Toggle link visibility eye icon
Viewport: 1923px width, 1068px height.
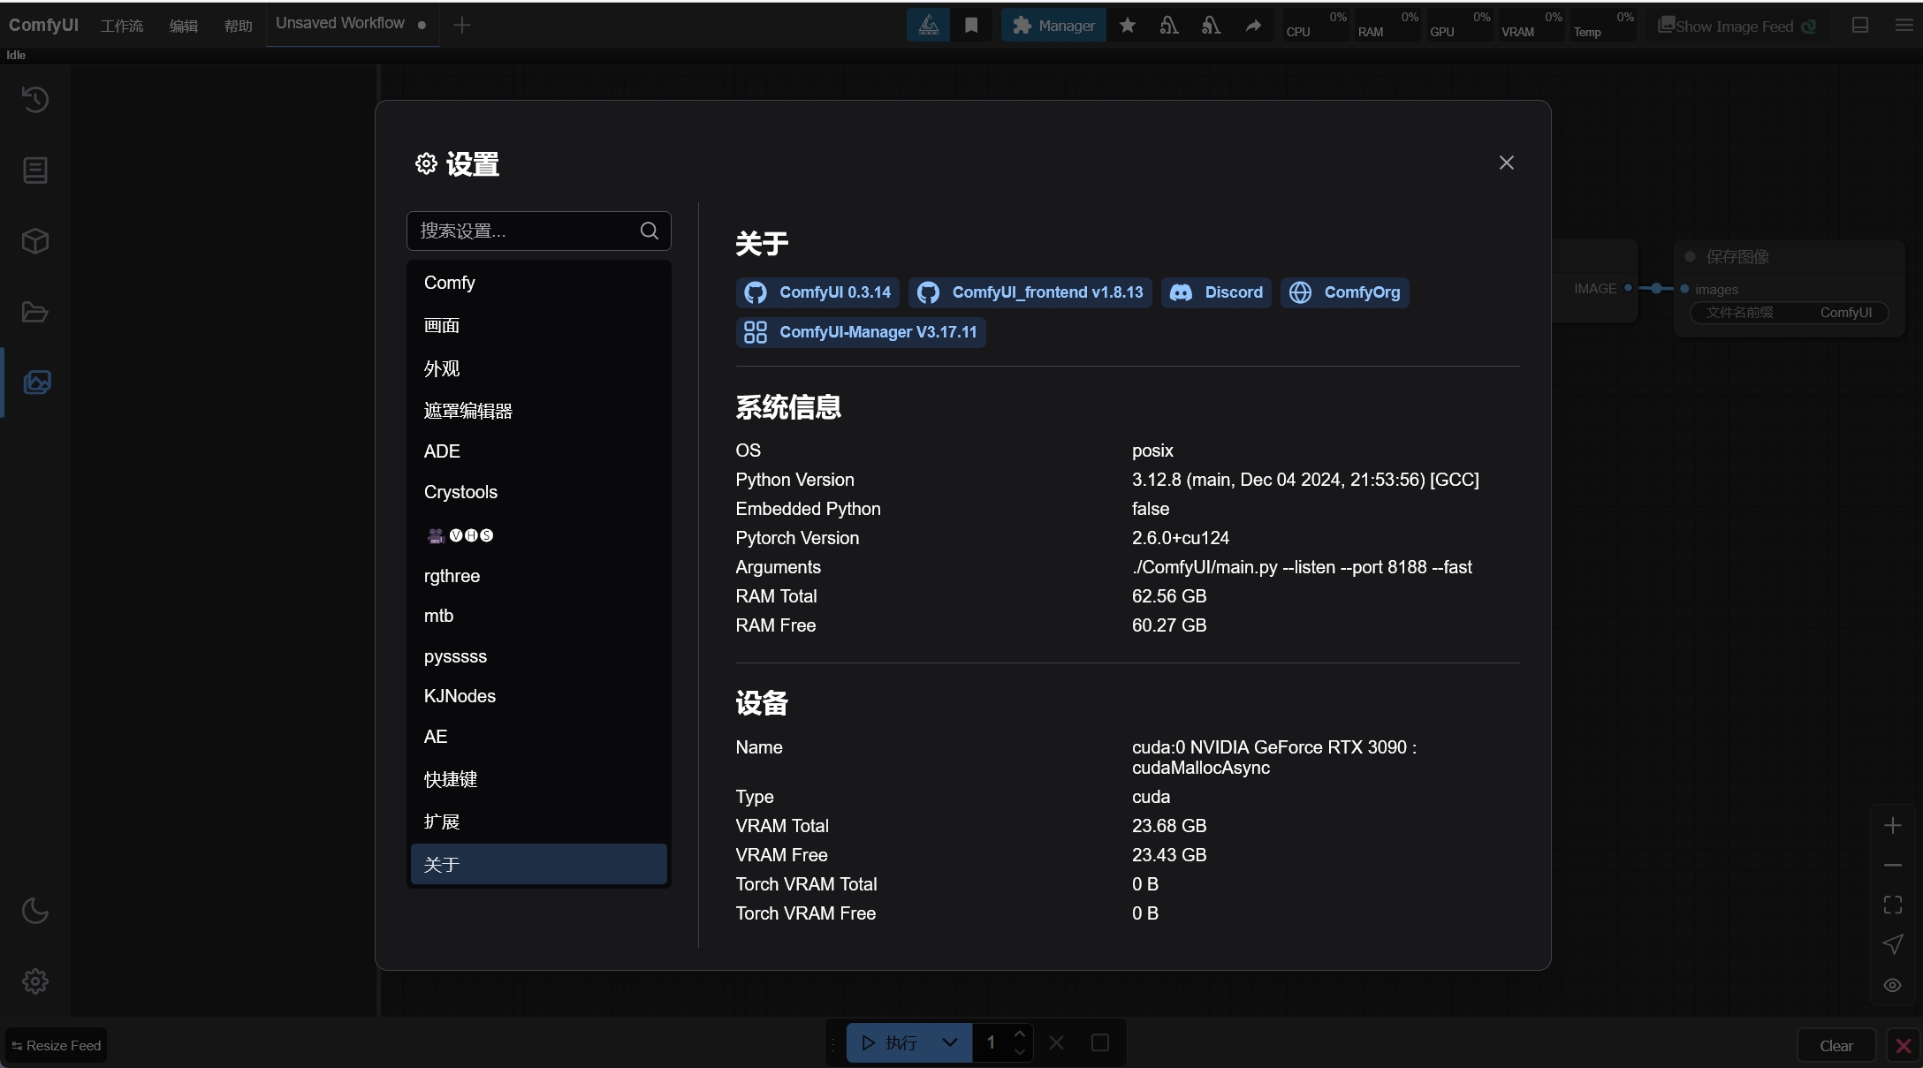(1892, 985)
